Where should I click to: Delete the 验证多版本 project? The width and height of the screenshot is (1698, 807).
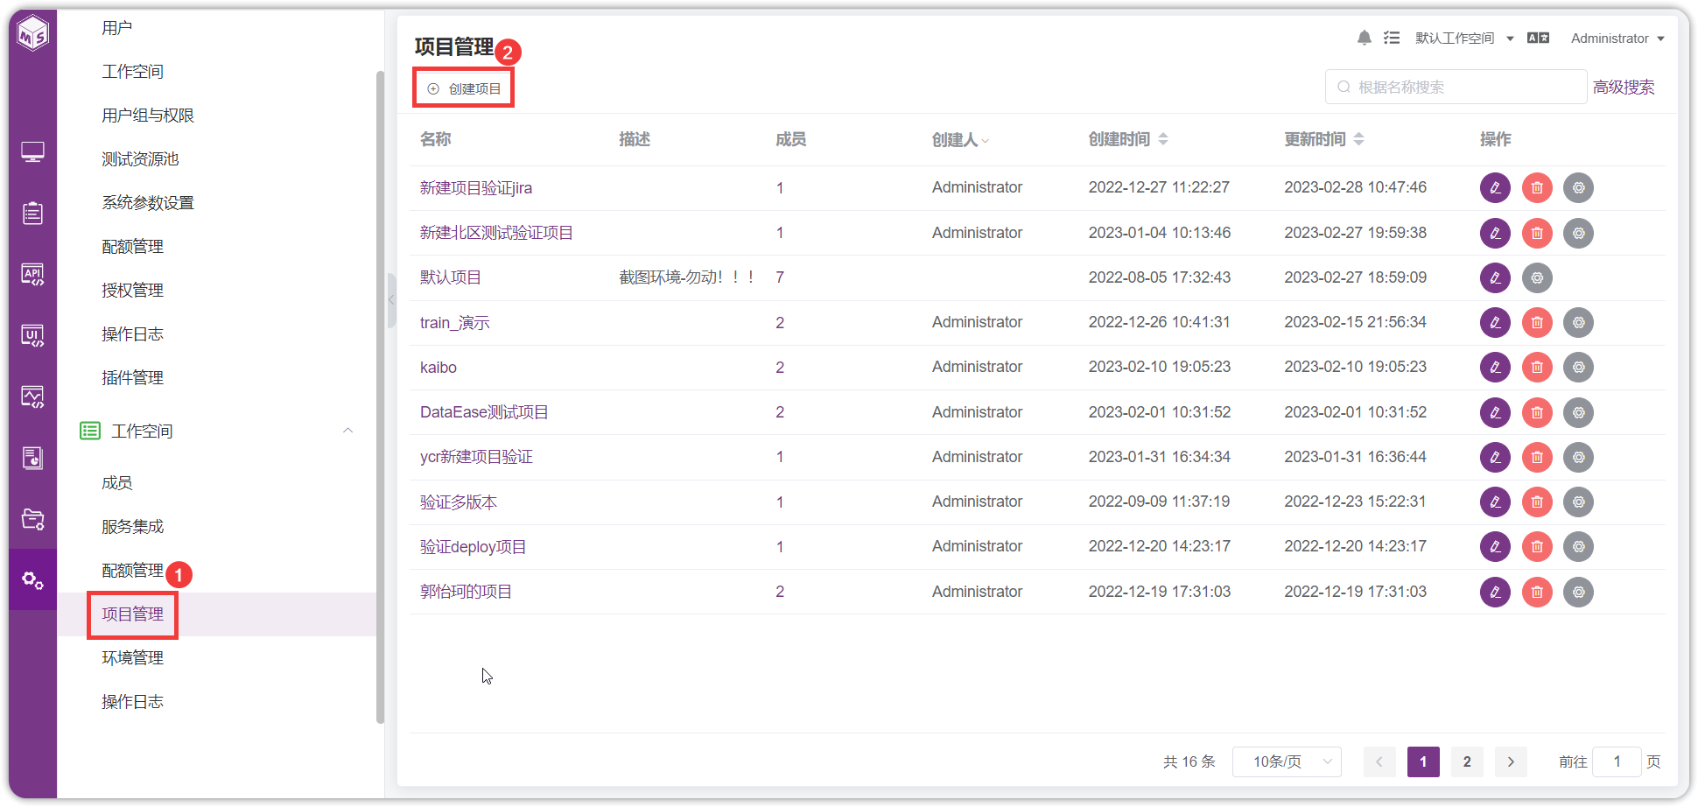coord(1537,502)
